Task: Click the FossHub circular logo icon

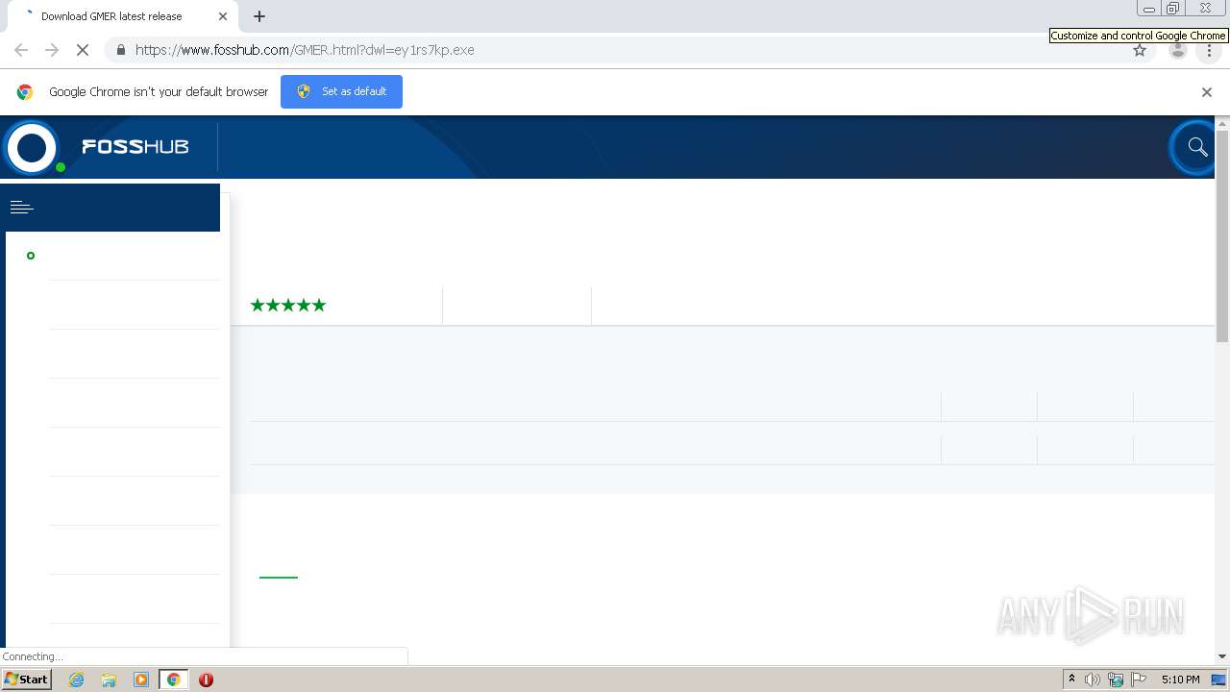Action: click(32, 148)
